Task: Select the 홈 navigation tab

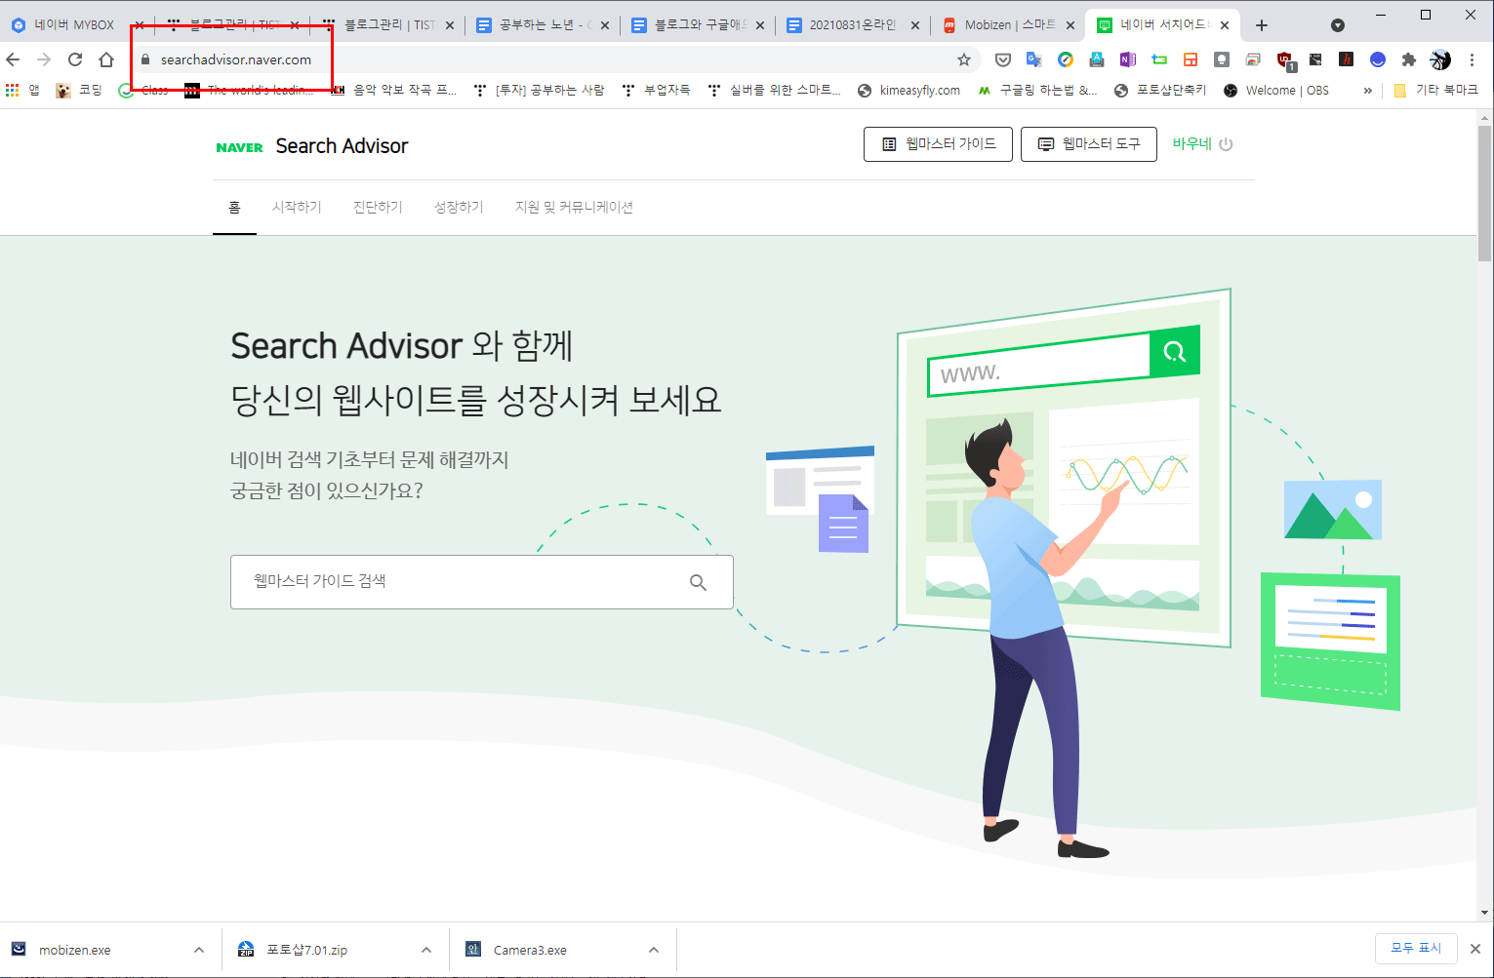Action: coord(234,207)
